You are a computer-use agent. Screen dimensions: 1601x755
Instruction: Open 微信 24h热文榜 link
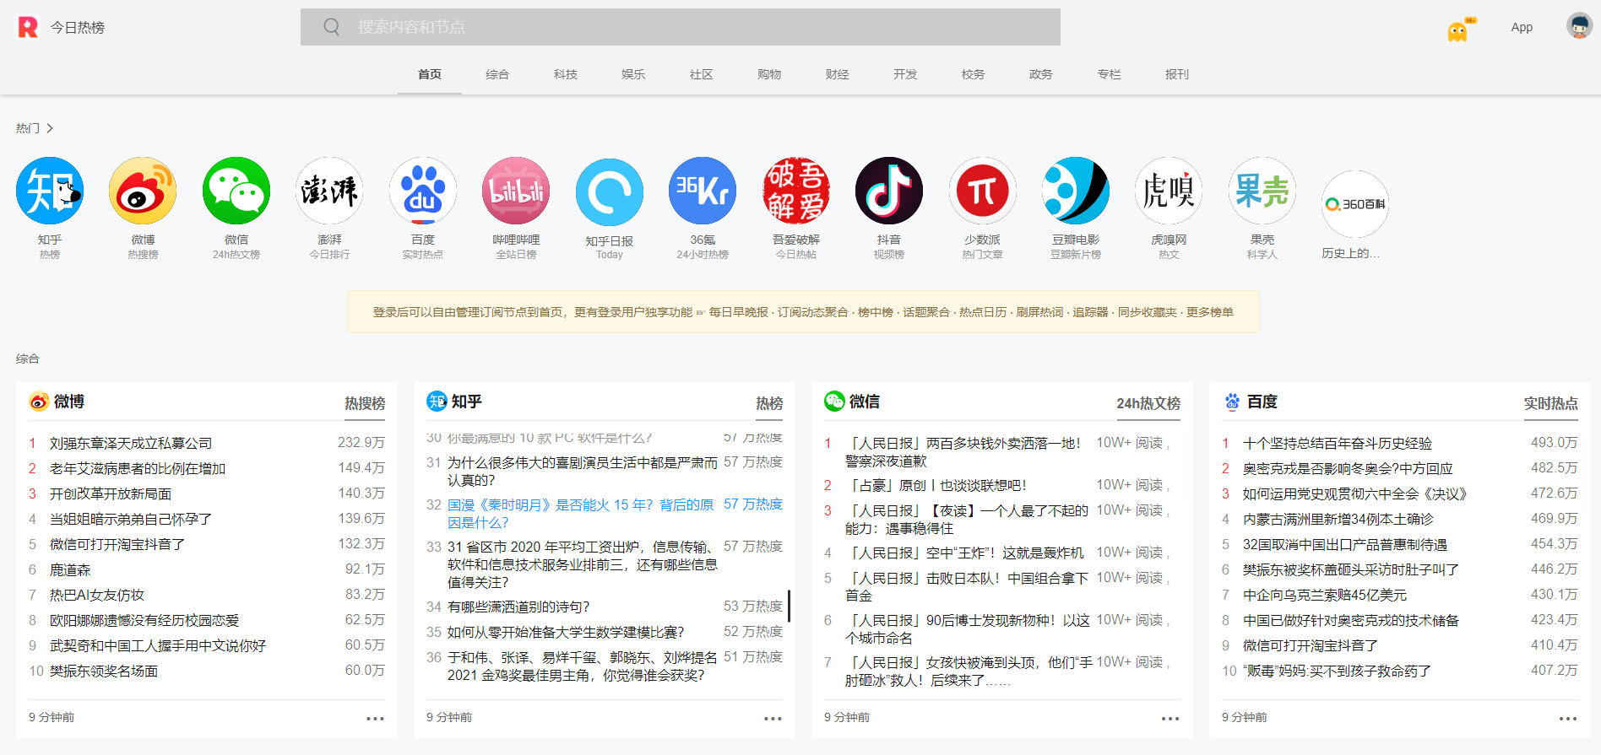(1148, 403)
